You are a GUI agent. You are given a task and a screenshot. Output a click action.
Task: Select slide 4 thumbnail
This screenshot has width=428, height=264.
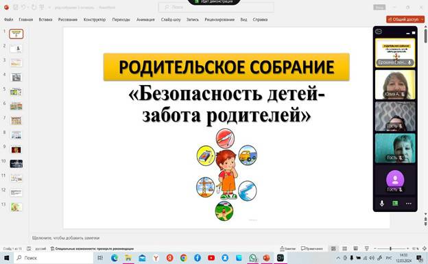pos(16,77)
